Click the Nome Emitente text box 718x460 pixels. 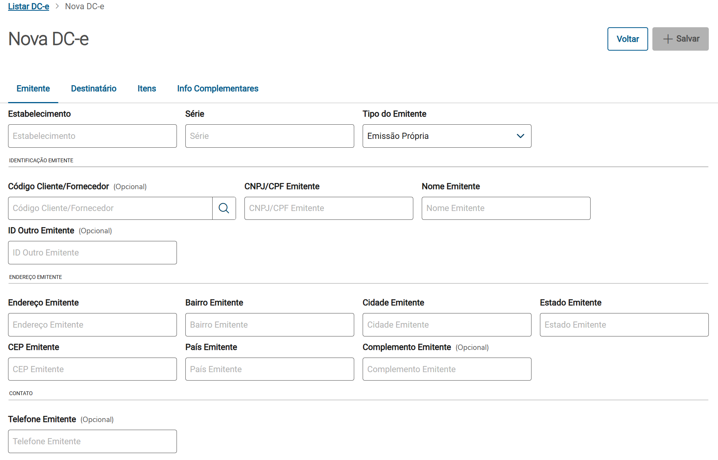[506, 208]
